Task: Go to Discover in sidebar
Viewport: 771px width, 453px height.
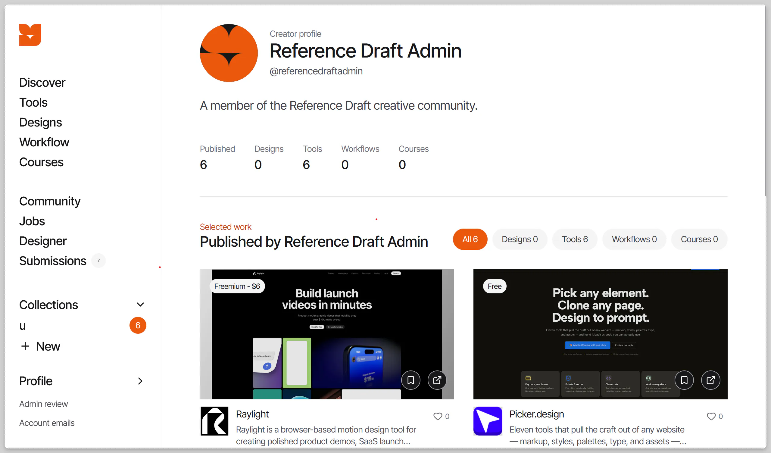Action: point(42,83)
